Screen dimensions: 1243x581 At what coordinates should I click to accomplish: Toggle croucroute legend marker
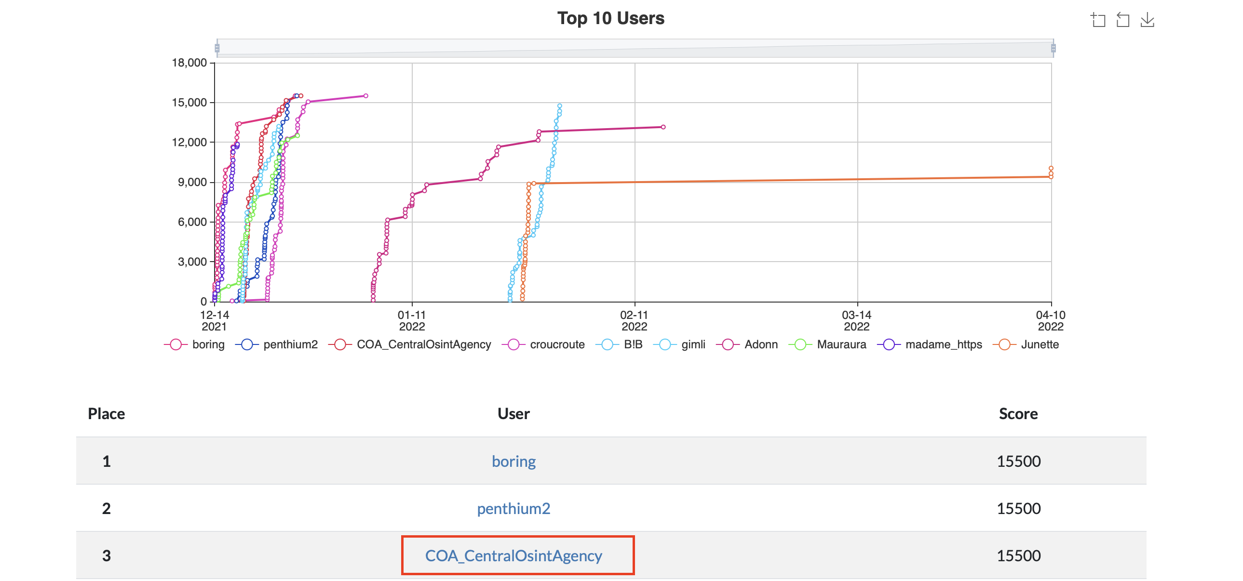pos(513,344)
